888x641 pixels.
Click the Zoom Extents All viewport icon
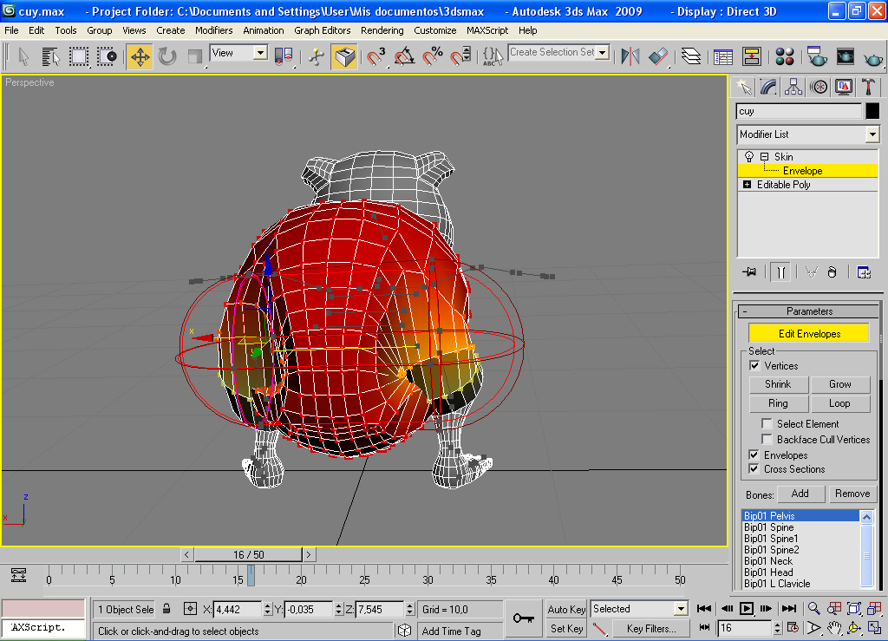coord(874,608)
